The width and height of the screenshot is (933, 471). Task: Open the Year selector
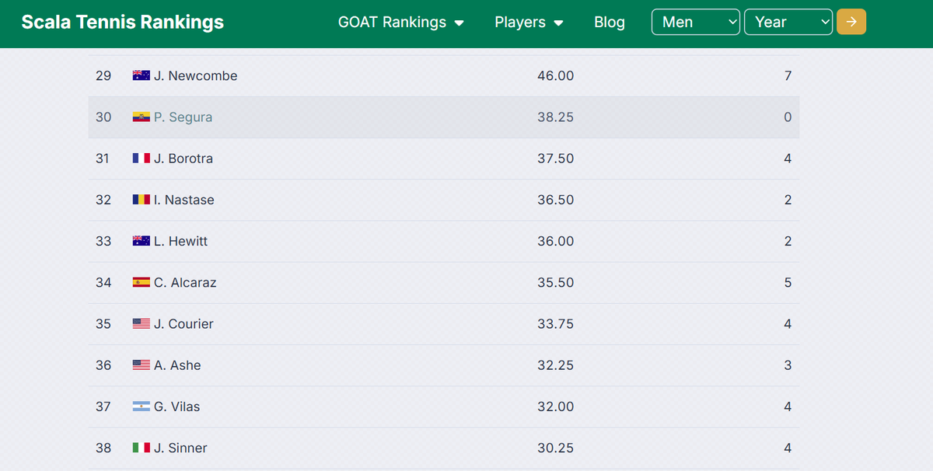tap(788, 22)
